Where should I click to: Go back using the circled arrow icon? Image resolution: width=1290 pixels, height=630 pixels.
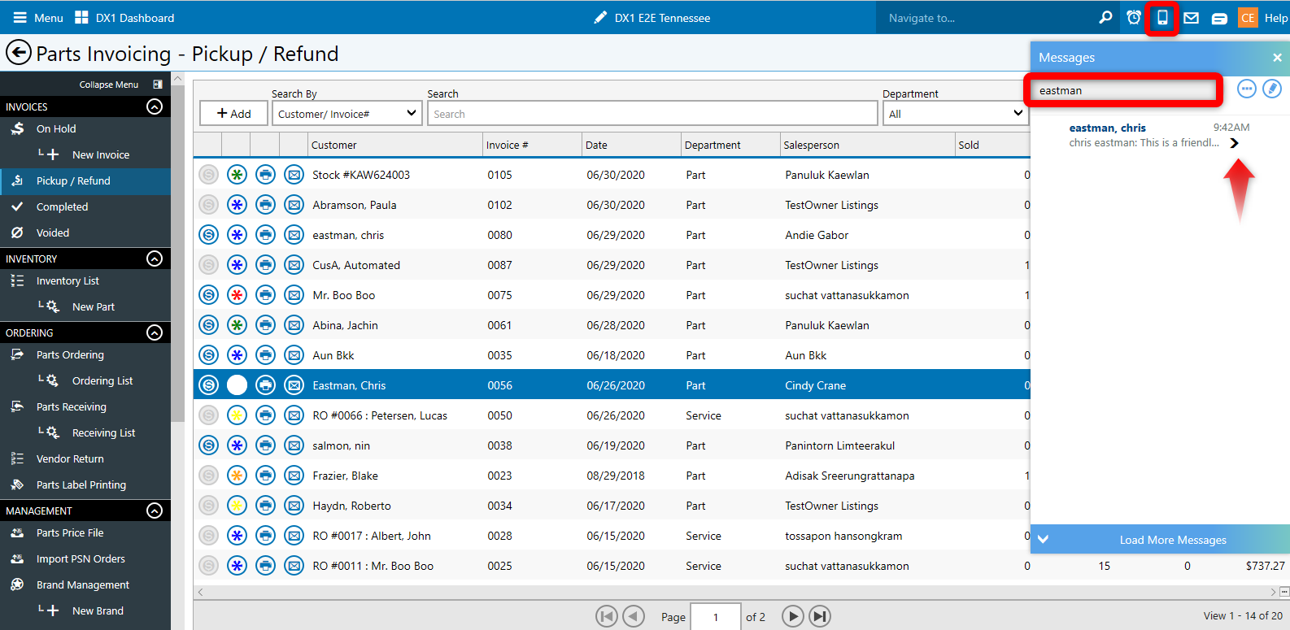18,53
